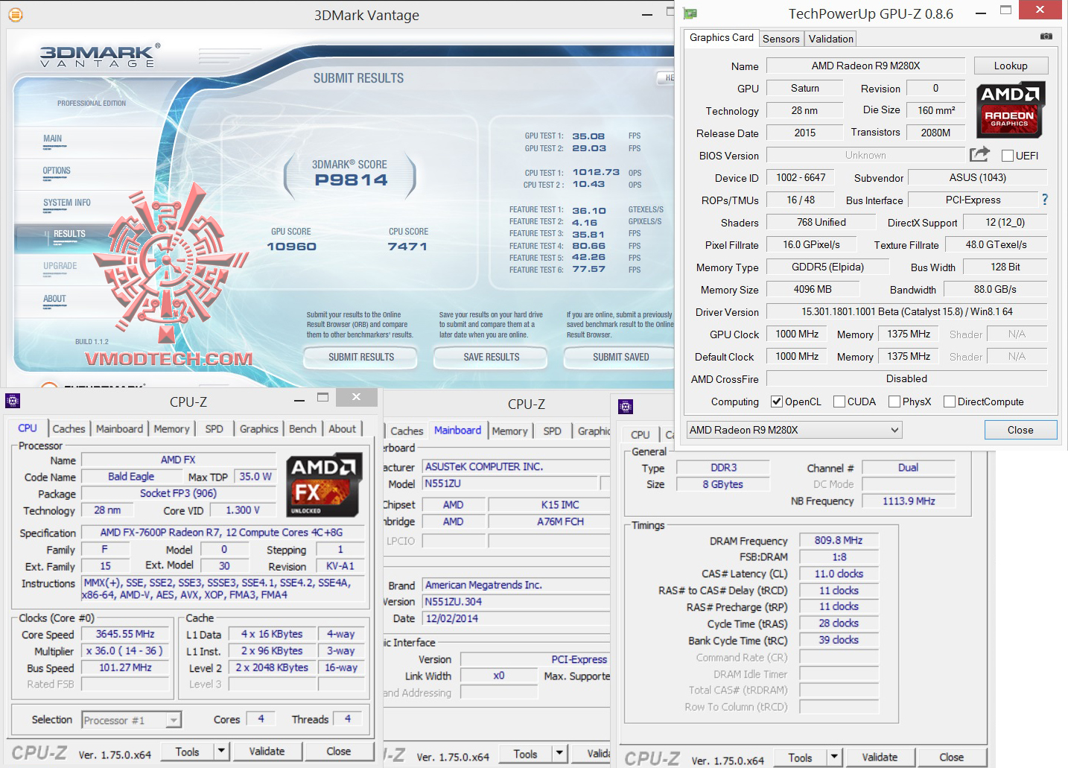The width and height of the screenshot is (1068, 768).
Task: Click DRAM Frequency value 809.8 MHz
Action: tap(839, 540)
